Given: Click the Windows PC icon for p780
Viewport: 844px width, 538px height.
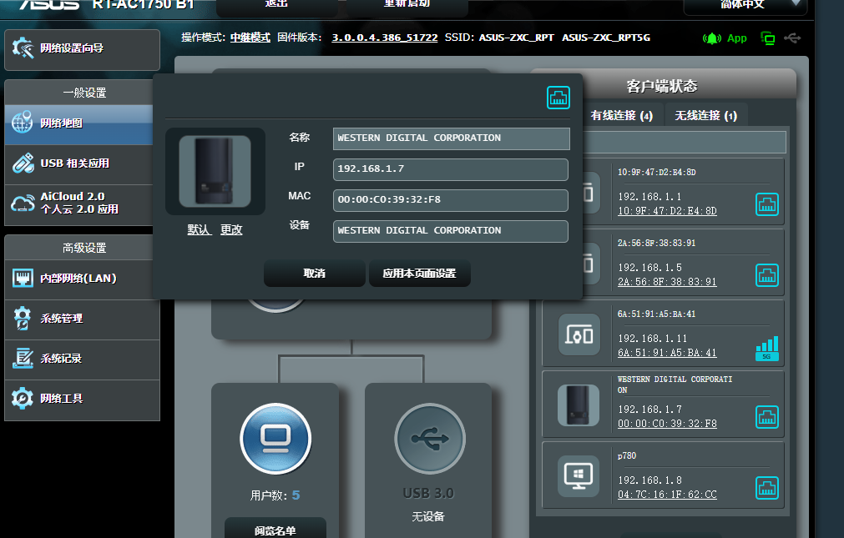Looking at the screenshot, I should pos(579,476).
